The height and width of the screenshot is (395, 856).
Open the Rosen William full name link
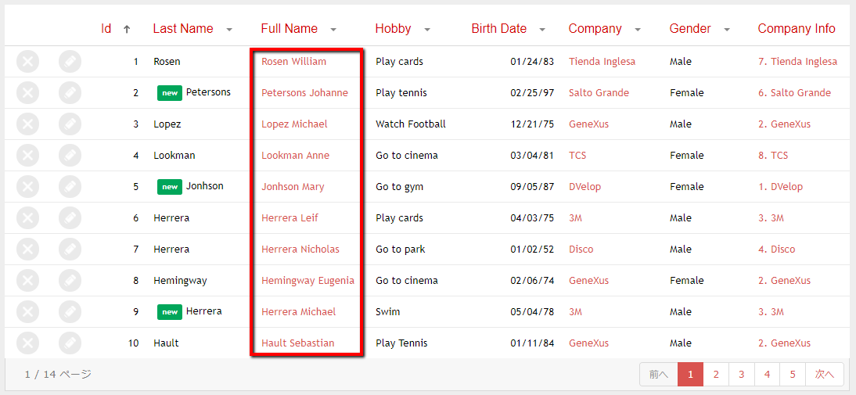coord(293,62)
